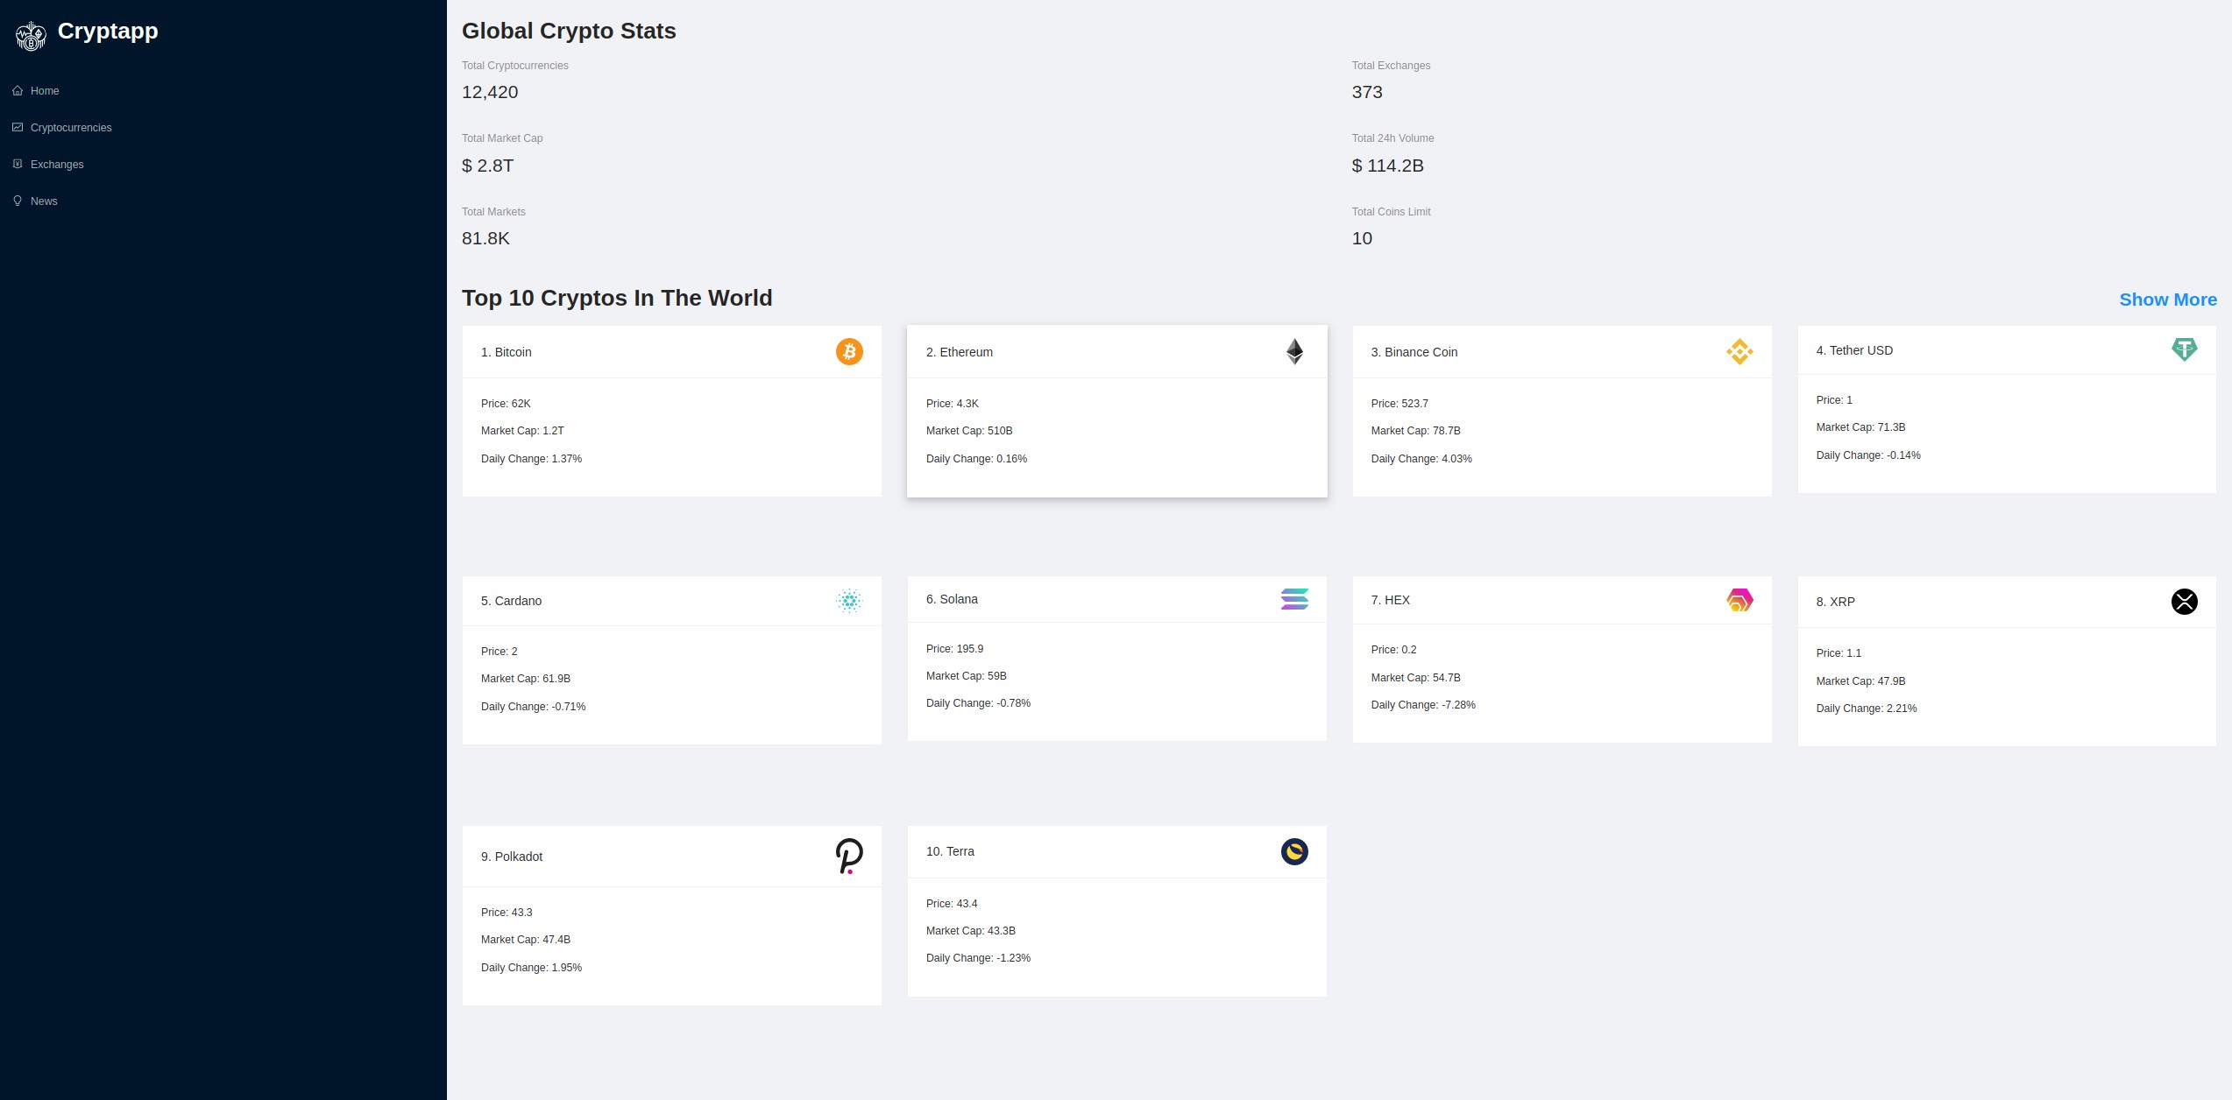Click Polkadot's 'Price: 43.3' text
The width and height of the screenshot is (2232, 1100).
(507, 913)
